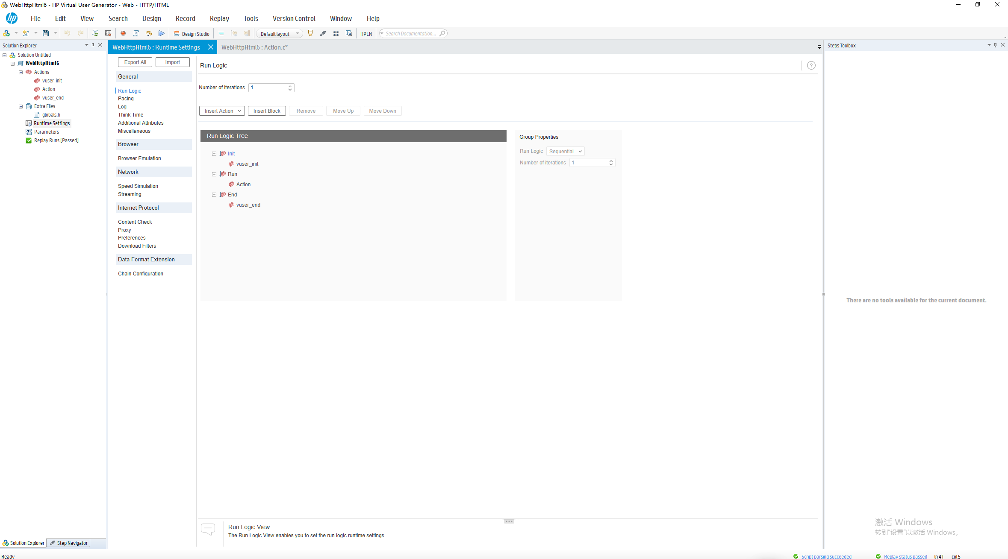Click the magnifier icon in Search Documentation
1008x559 pixels.
point(442,33)
